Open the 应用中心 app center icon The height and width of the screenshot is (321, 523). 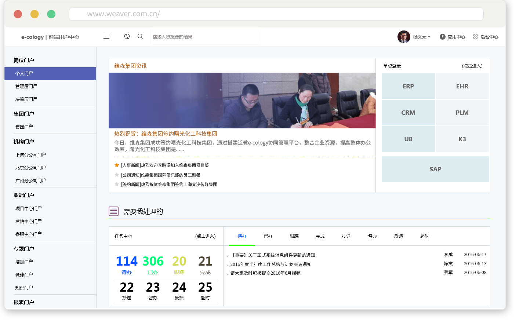(443, 37)
